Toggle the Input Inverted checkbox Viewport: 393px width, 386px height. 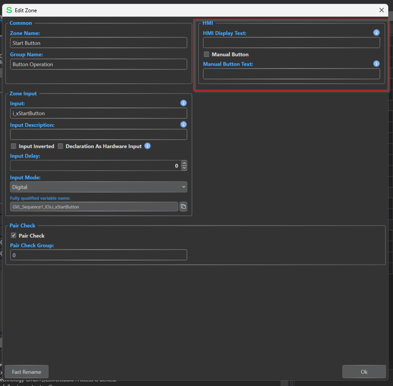click(14, 146)
